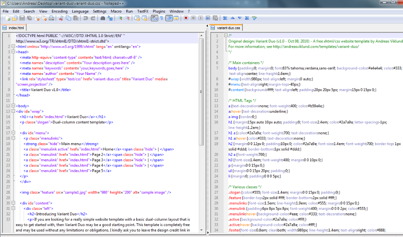Click the Undo arrow icon
The height and width of the screenshot is (237, 403).
pos(85,18)
